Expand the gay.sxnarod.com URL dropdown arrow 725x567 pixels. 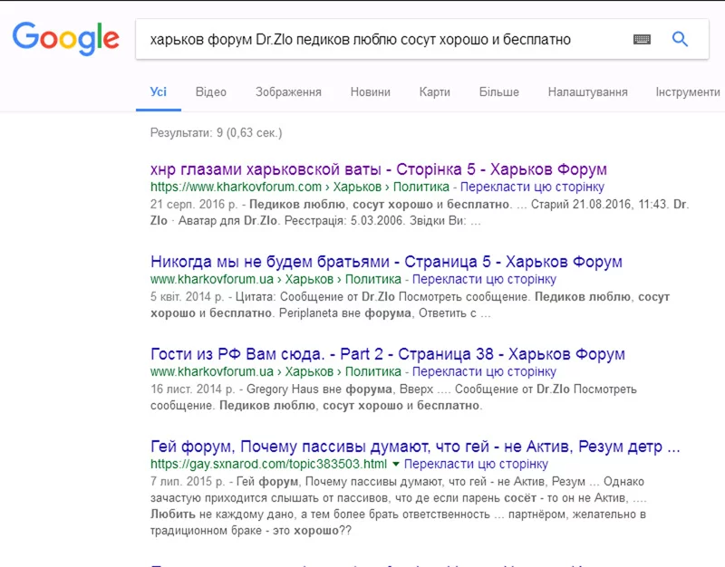(x=396, y=464)
